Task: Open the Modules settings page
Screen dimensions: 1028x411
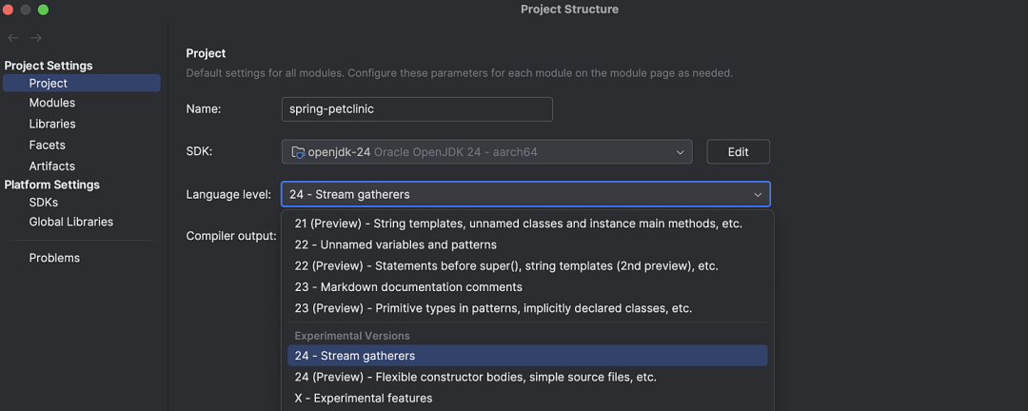Action: pos(52,103)
